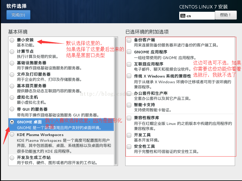Check the 办公套件和生产率 checkbox

pyautogui.click(x=129, y=93)
